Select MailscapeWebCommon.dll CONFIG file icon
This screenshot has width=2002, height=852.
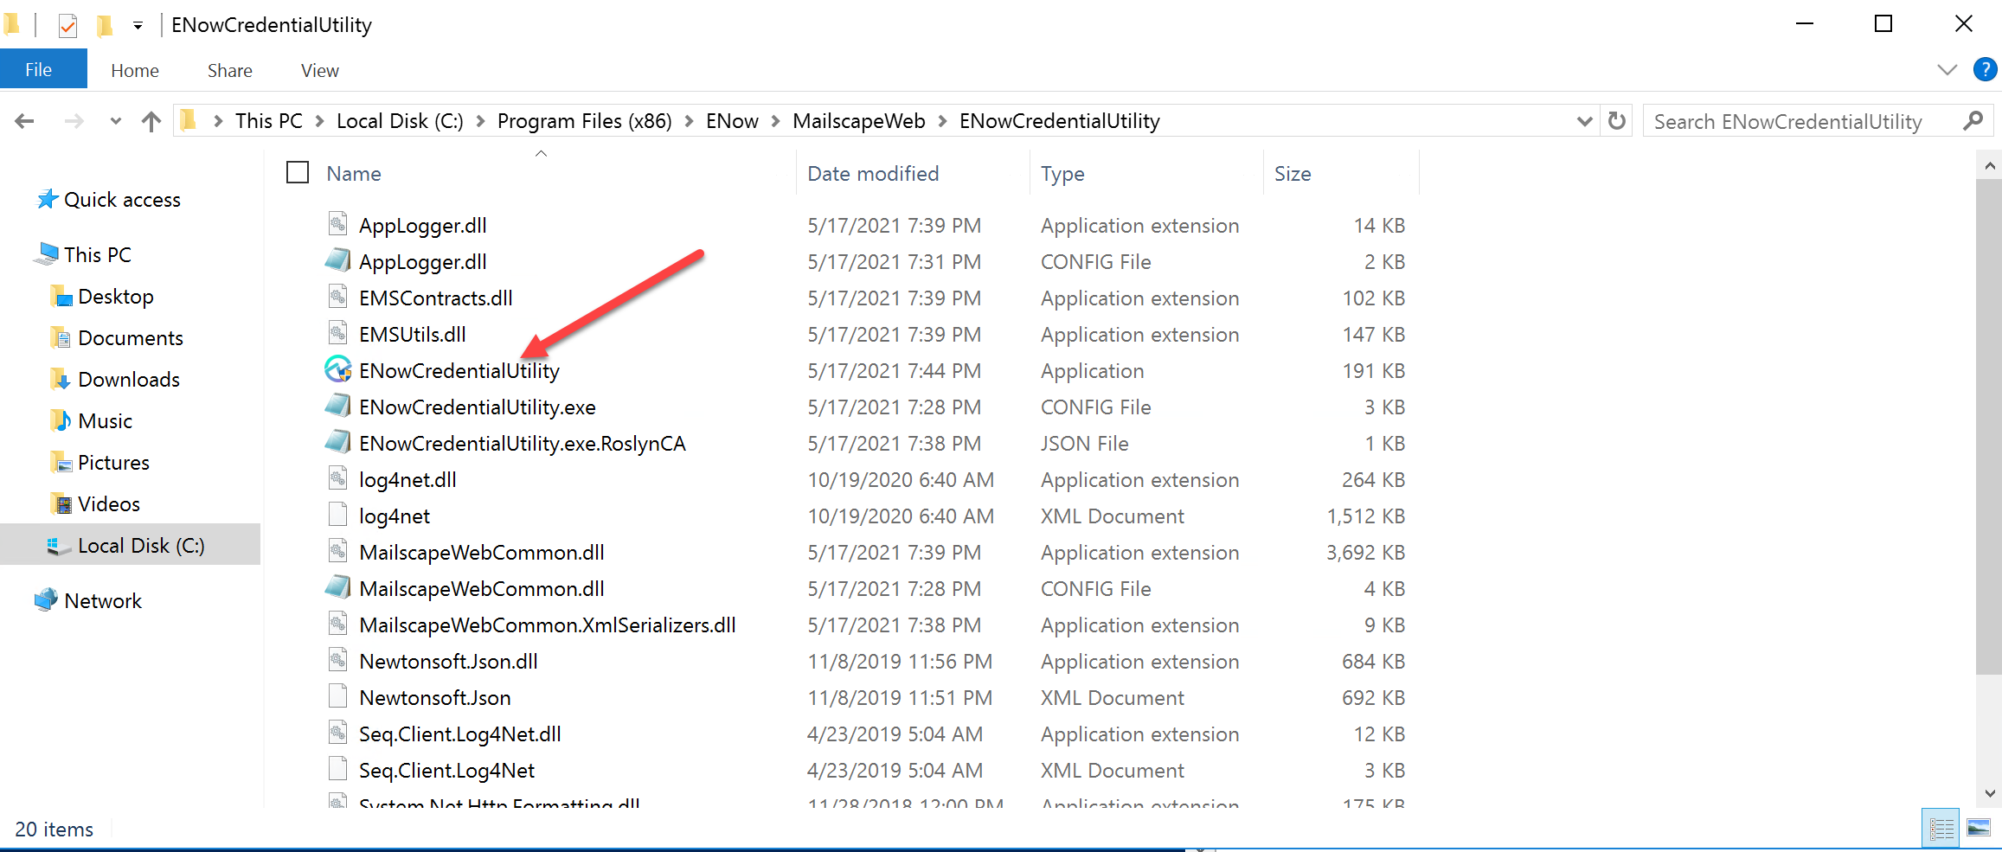[337, 587]
